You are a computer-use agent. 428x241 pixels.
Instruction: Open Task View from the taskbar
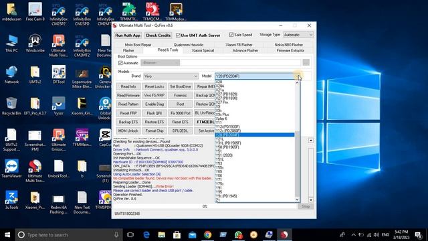pos(130,235)
